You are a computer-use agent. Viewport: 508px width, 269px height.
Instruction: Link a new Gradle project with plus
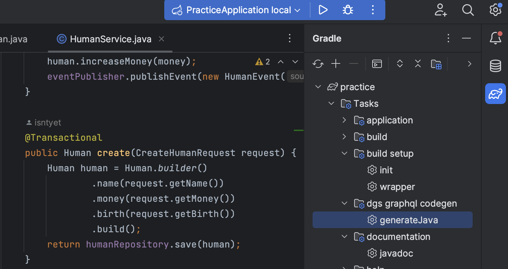[x=335, y=64]
